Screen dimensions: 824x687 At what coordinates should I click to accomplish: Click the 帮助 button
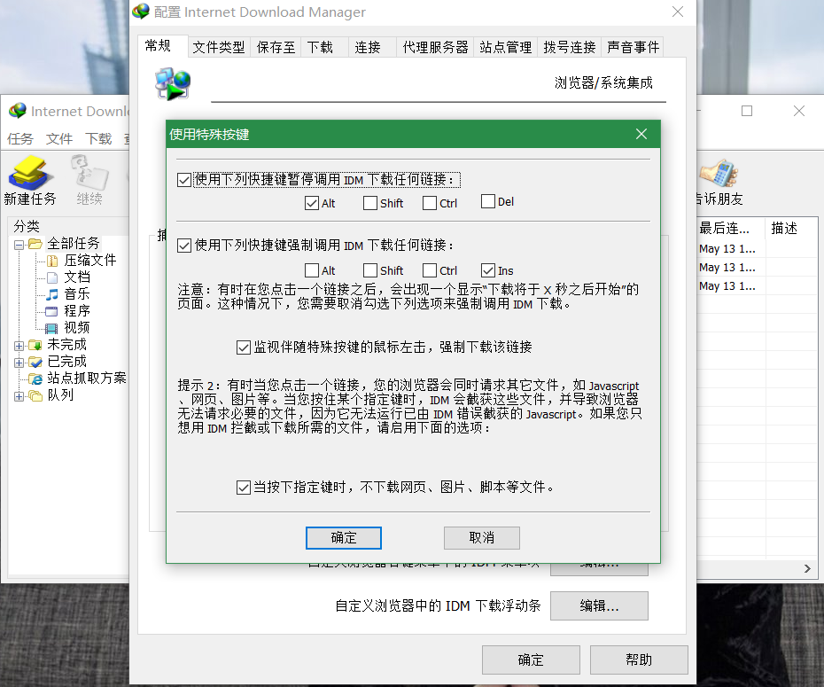(x=639, y=660)
